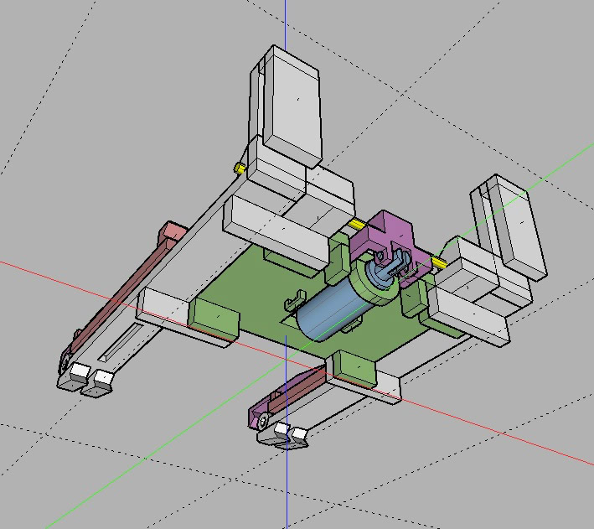Click the circular hole at left arm tip
This screenshot has width=594, height=529.
65,362
